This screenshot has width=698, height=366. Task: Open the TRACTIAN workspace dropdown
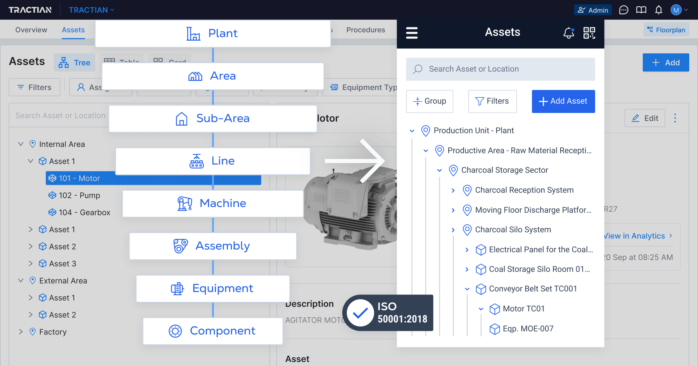click(x=91, y=10)
